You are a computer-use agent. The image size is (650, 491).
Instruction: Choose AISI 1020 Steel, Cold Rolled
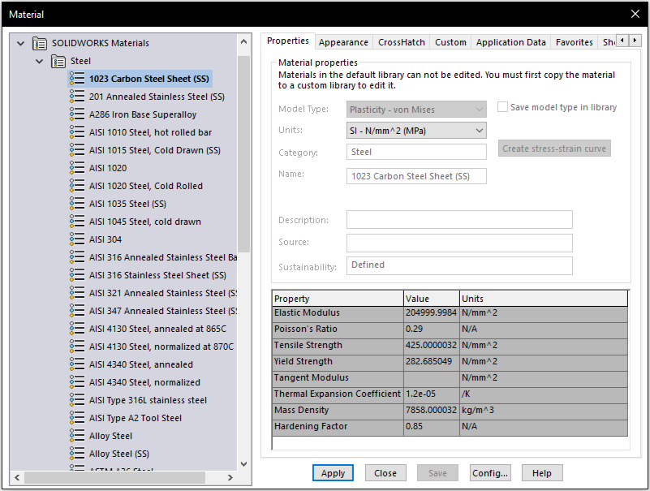146,186
